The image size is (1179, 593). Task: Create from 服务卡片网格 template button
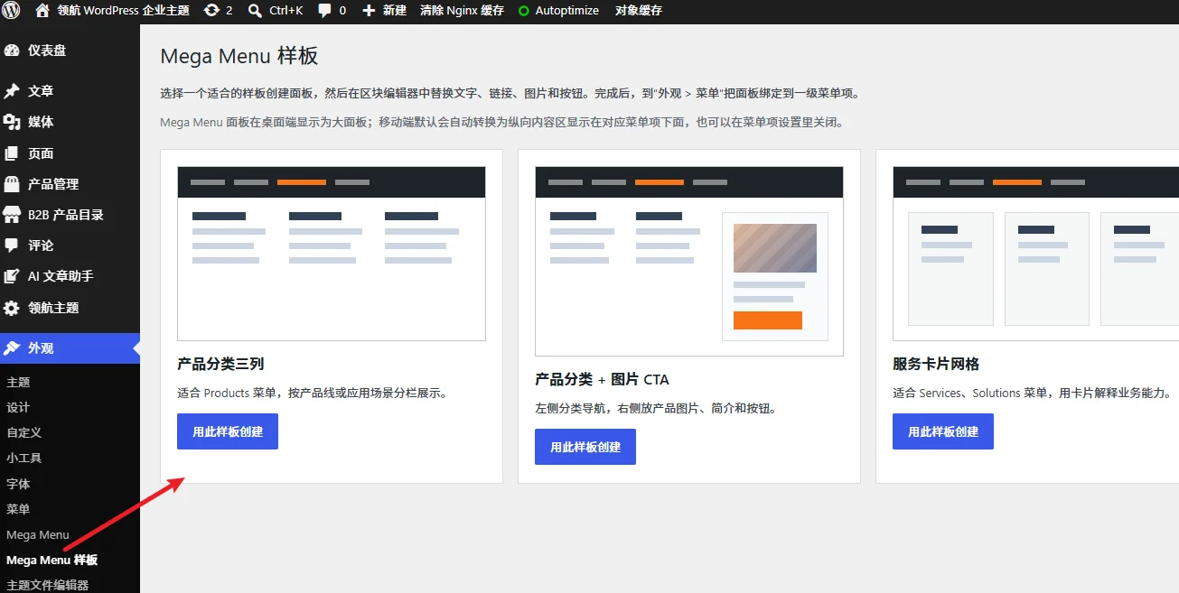pos(943,431)
